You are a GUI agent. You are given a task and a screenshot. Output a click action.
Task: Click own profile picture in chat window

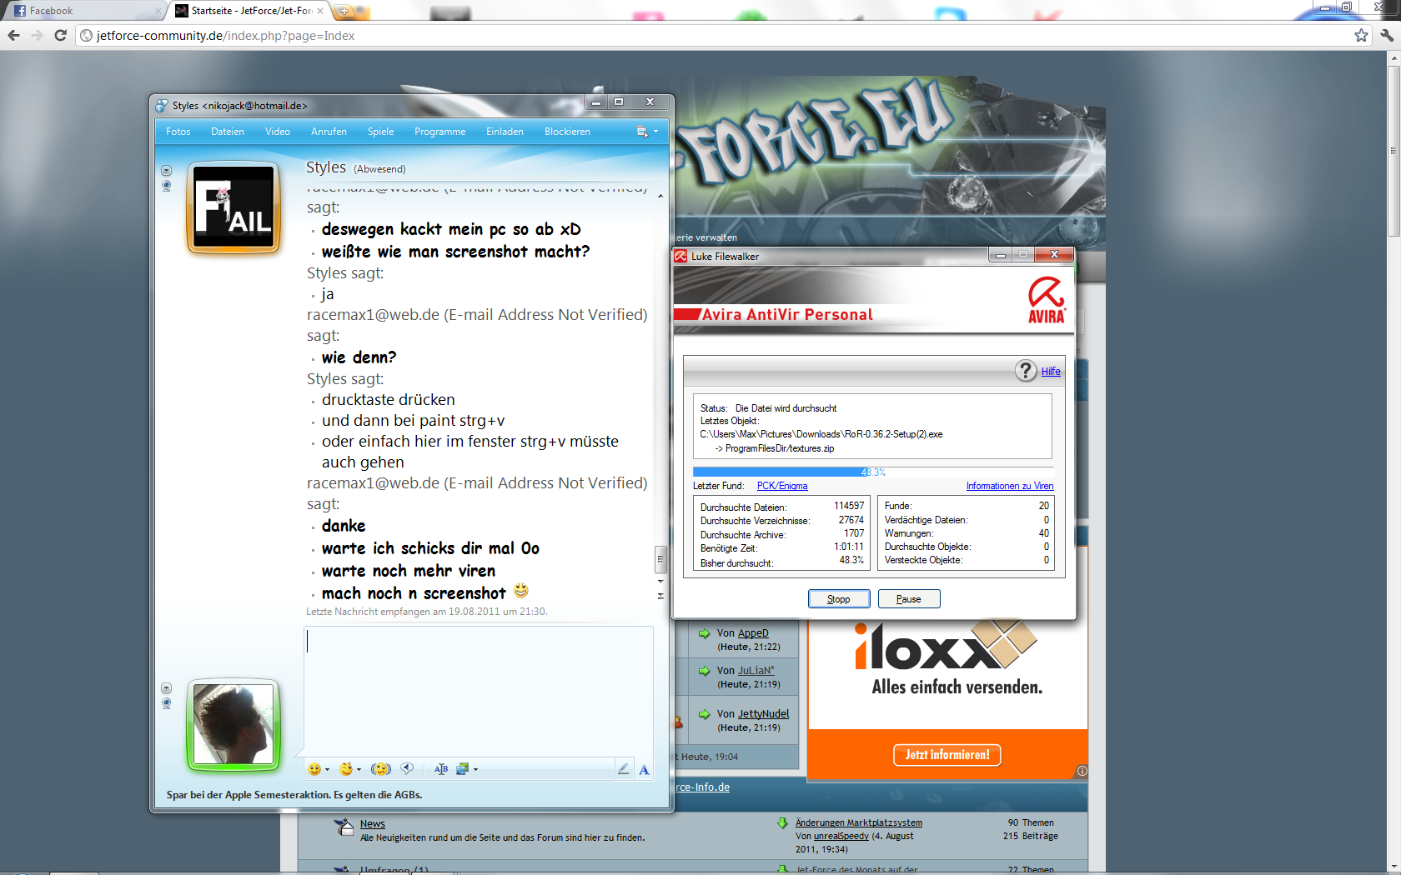(x=233, y=724)
